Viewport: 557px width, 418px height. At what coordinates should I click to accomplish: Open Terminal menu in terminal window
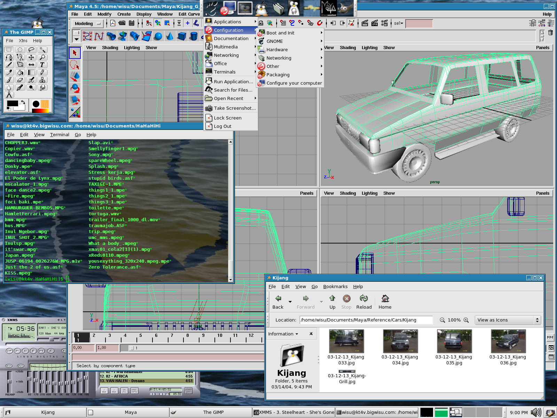coord(60,134)
